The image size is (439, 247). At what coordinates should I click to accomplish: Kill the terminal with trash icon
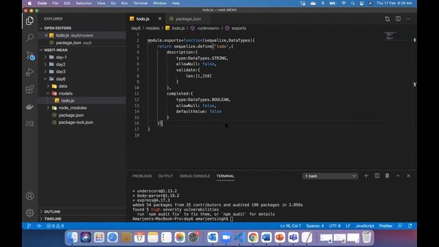[387, 176]
